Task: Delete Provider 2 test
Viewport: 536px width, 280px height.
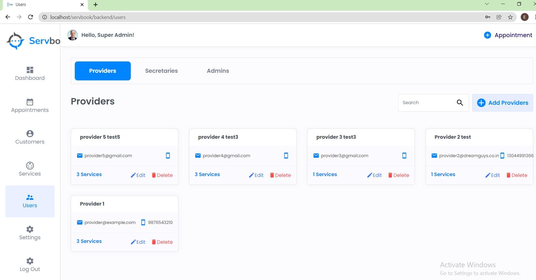Action: (517, 175)
